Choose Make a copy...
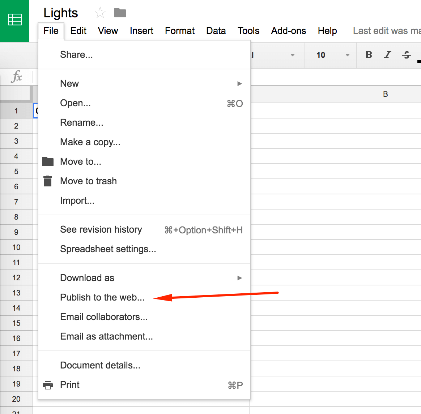 click(144, 142)
